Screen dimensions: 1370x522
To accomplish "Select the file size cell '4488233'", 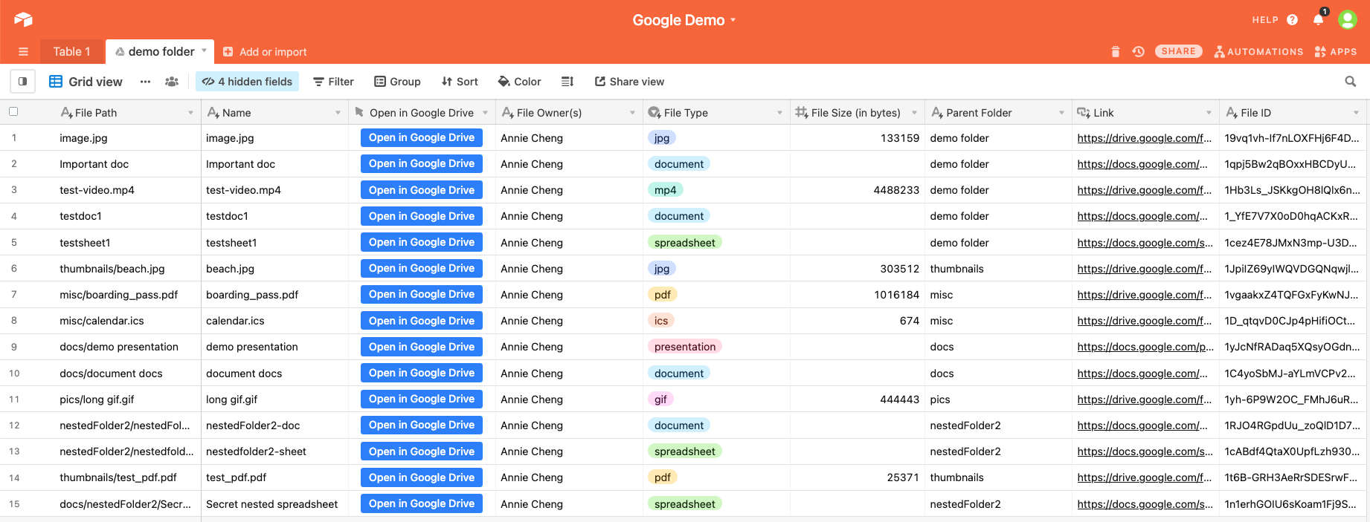I will pos(856,190).
